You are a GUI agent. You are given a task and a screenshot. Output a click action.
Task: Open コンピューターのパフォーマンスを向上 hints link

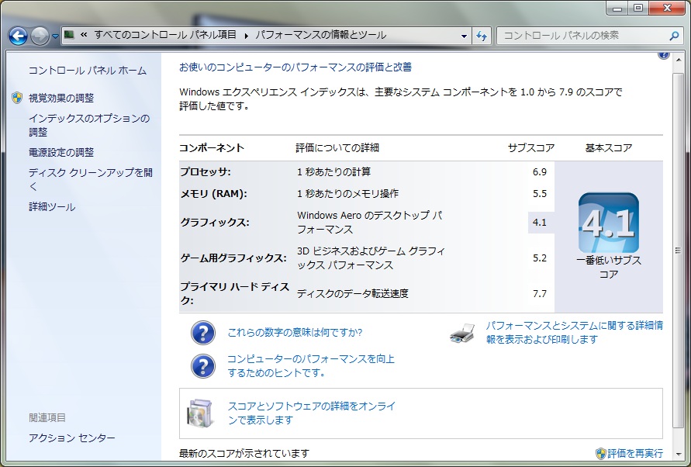coord(311,365)
